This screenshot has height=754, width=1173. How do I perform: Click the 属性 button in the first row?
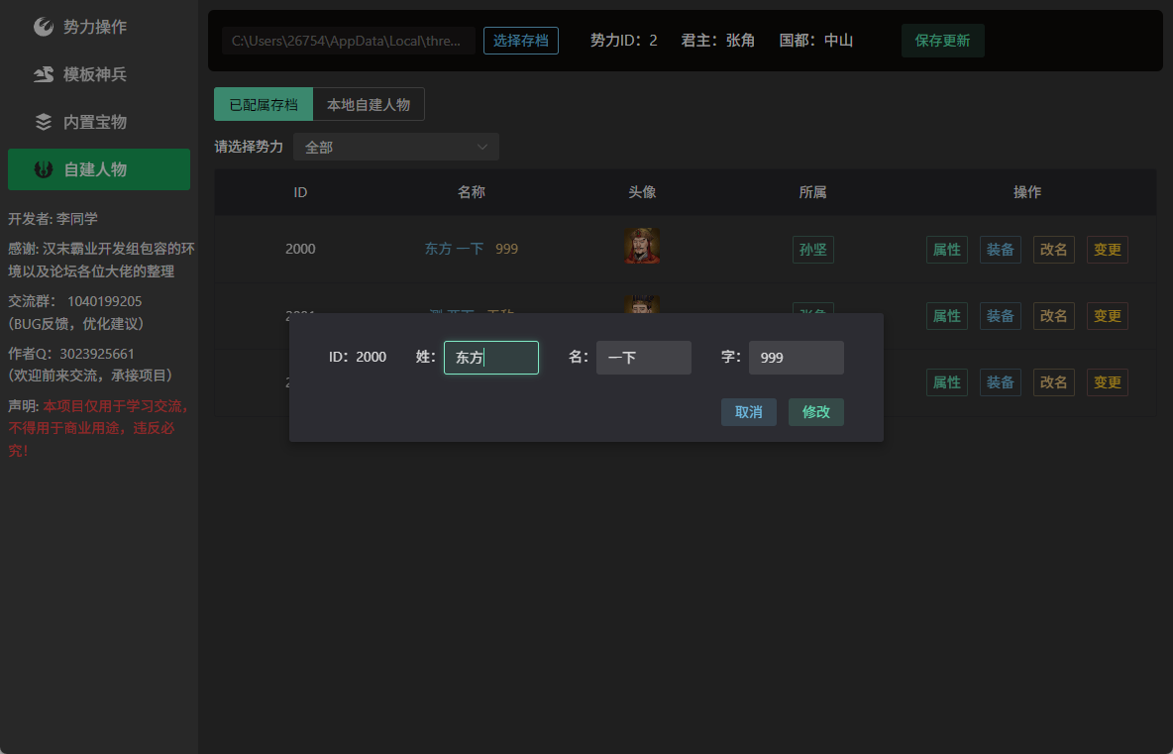(946, 250)
